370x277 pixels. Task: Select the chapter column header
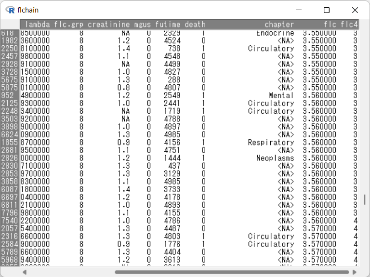tap(279, 25)
